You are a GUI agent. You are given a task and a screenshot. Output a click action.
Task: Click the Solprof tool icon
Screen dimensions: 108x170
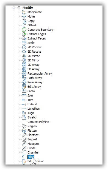[24, 139]
